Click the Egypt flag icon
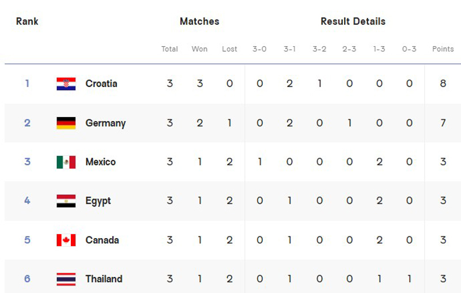The width and height of the screenshot is (461, 293). tap(66, 201)
